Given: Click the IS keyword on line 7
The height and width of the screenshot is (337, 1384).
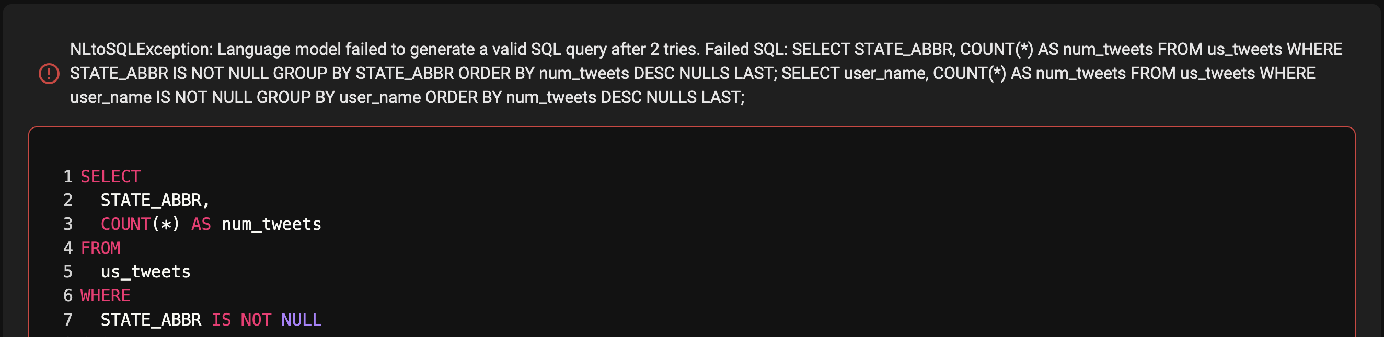Looking at the screenshot, I should click(221, 320).
